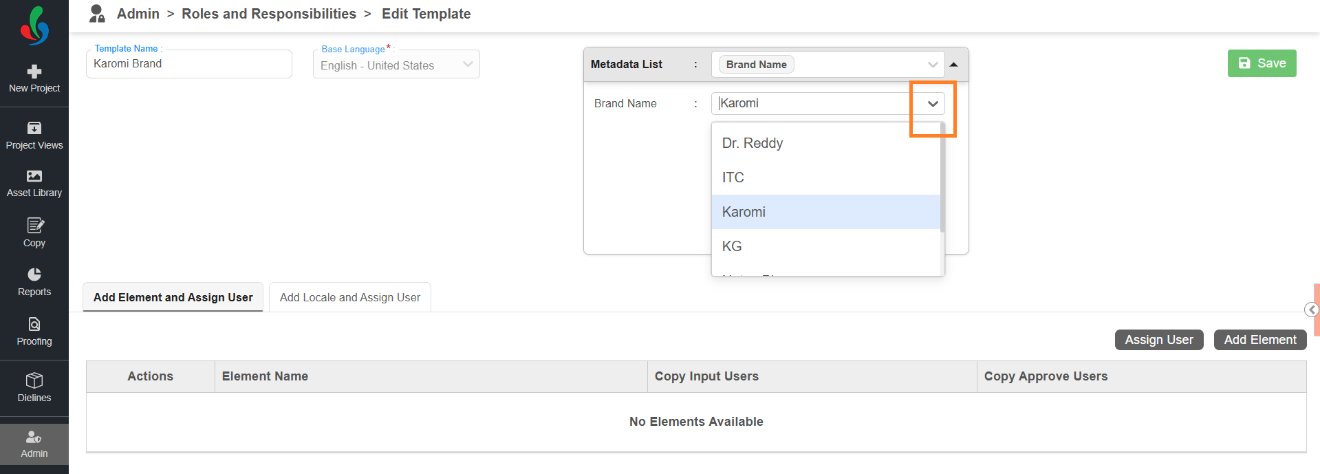1320x474 pixels.
Task: Toggle the Brand Name dropdown chevron
Action: (x=933, y=104)
